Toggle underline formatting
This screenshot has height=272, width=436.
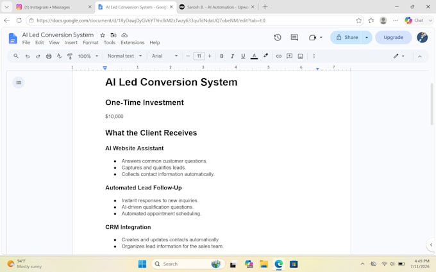pyautogui.click(x=243, y=56)
